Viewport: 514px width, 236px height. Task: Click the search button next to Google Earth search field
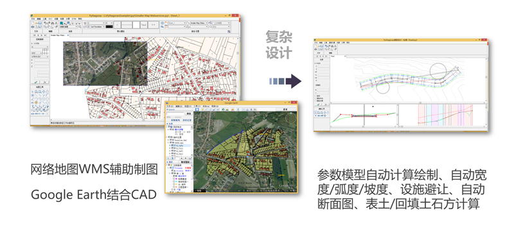tap(189, 114)
